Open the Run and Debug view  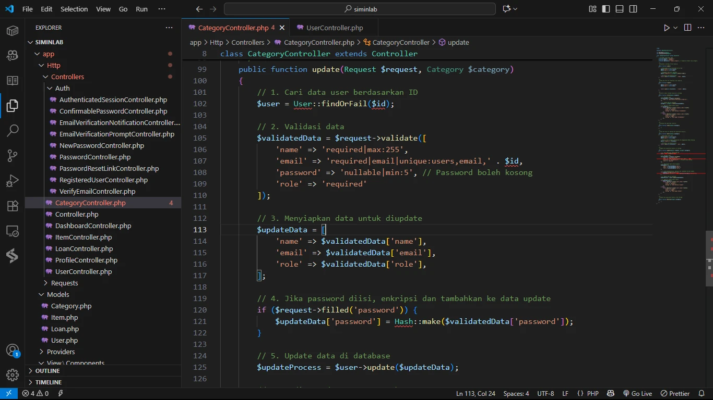pos(13,181)
